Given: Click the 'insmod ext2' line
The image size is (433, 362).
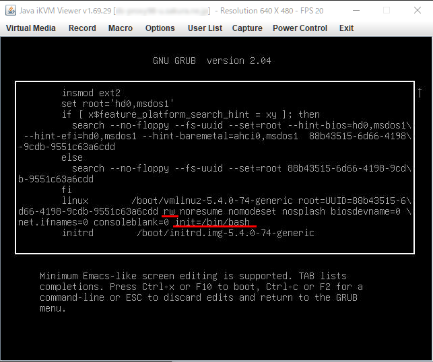Looking at the screenshot, I should (91, 93).
